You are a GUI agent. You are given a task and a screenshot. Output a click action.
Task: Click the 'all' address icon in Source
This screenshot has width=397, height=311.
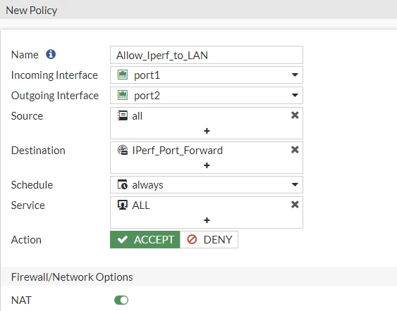tap(123, 115)
